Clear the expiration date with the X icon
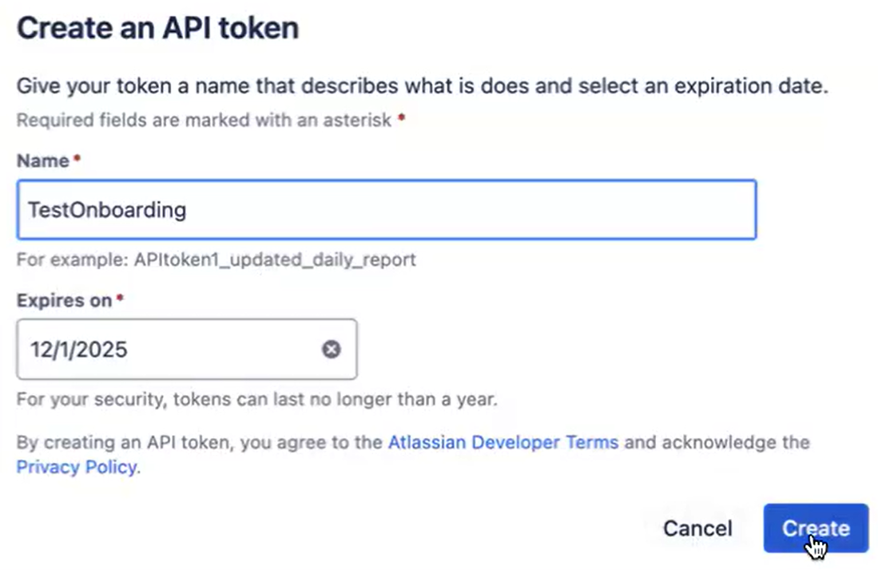The image size is (878, 570). tap(331, 350)
